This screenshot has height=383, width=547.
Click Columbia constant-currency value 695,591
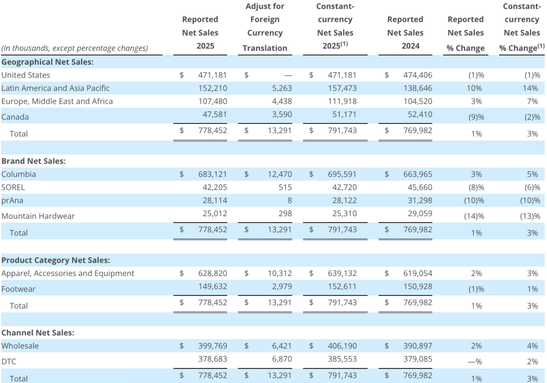point(342,174)
